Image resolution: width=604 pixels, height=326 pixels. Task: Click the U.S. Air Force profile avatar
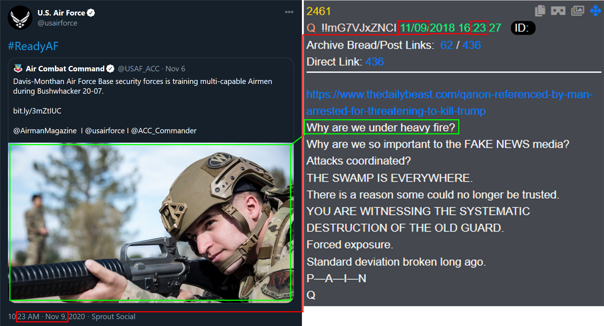tap(20, 18)
